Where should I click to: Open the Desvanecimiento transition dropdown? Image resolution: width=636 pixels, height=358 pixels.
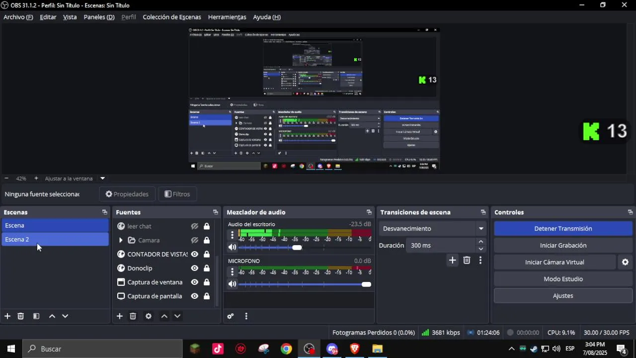pyautogui.click(x=432, y=229)
